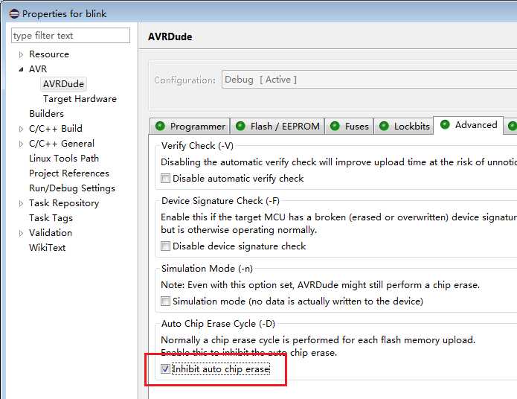The width and height of the screenshot is (517, 399).
Task: Click the AVRDude page heading
Action: pos(170,36)
